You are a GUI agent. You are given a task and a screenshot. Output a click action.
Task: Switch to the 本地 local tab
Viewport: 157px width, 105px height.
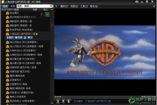[13, 6]
